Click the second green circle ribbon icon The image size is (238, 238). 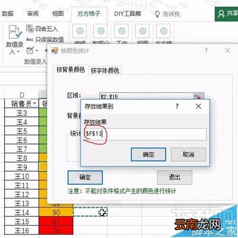101,31
